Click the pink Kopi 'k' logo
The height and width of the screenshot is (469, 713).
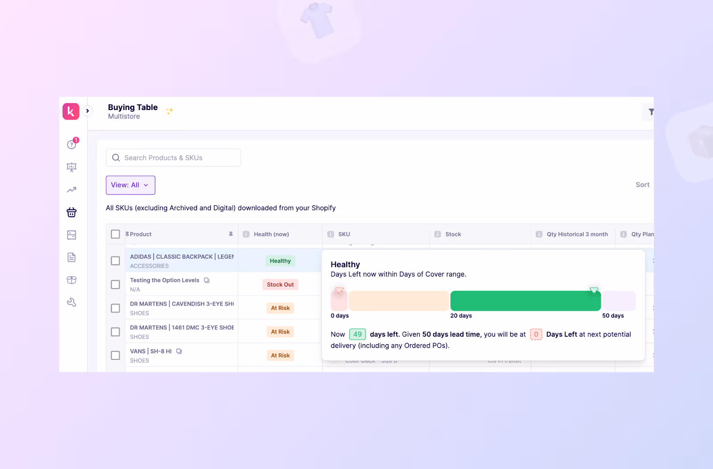(71, 111)
